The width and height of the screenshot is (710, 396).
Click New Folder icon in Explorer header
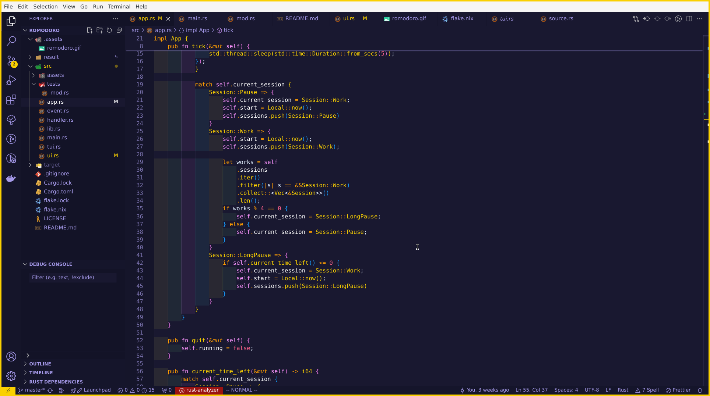99,30
